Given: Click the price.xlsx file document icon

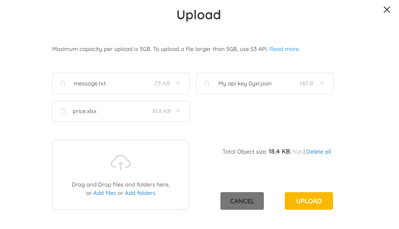Looking at the screenshot, I should coord(63,111).
